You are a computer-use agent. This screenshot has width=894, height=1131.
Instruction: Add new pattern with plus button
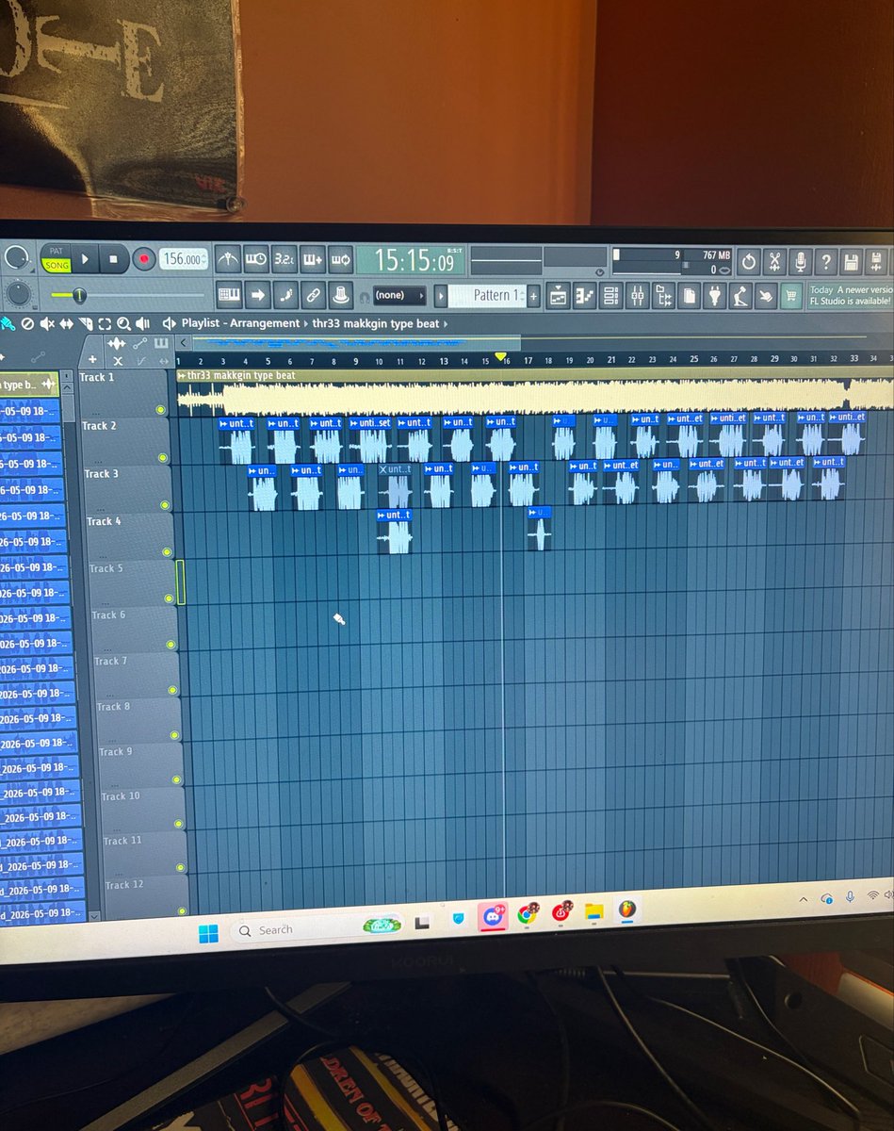click(x=533, y=296)
